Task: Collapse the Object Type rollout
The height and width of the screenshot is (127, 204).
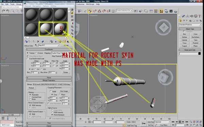Action: [x=190, y=29]
